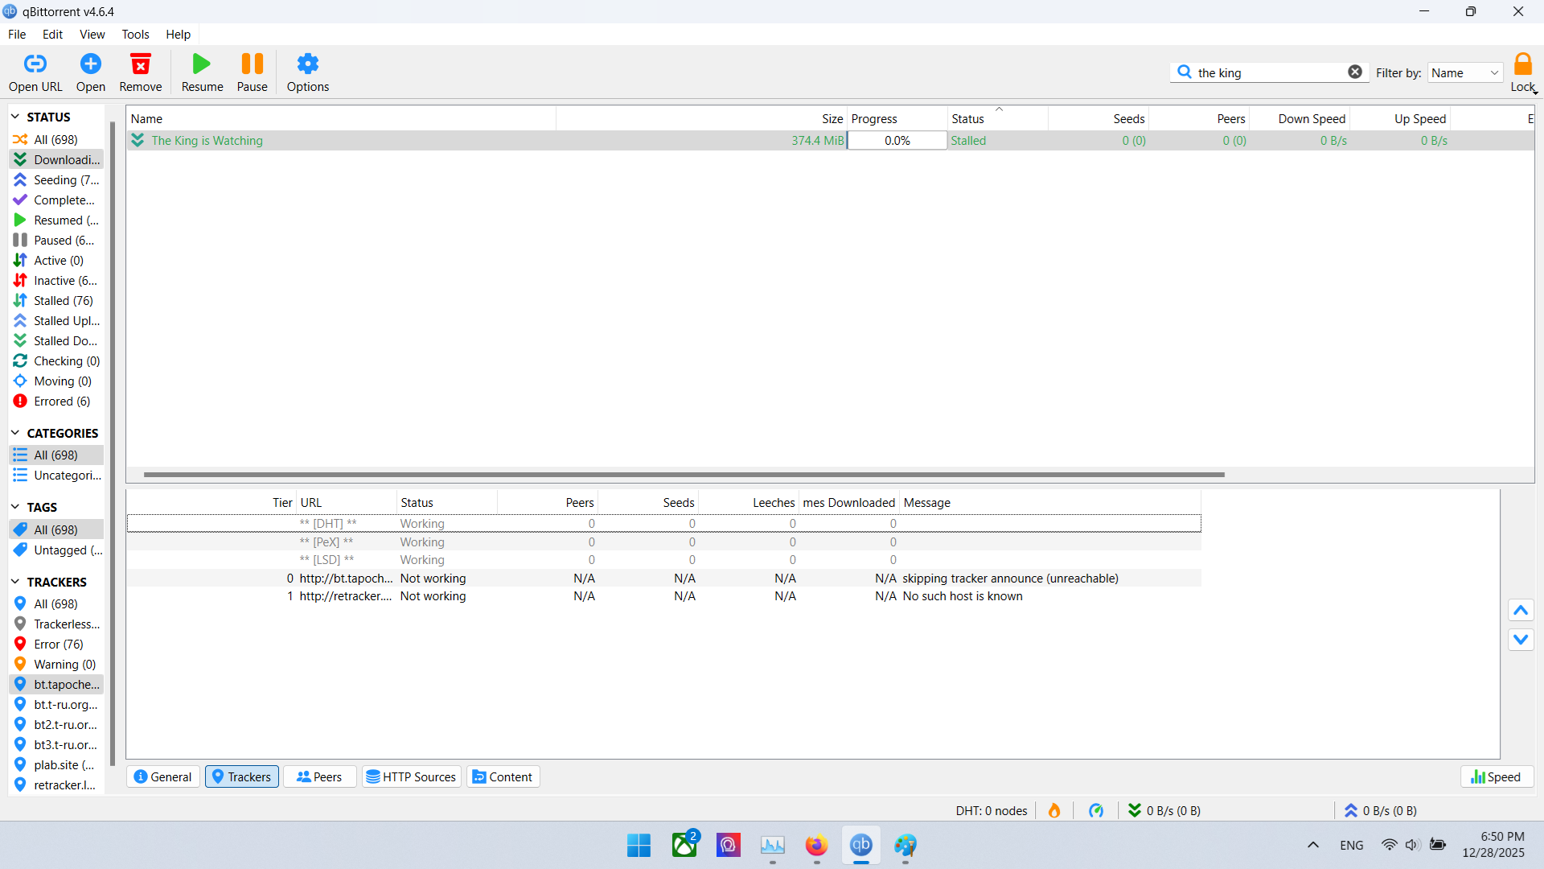
Task: Click the Remove torrent icon
Action: [x=141, y=64]
